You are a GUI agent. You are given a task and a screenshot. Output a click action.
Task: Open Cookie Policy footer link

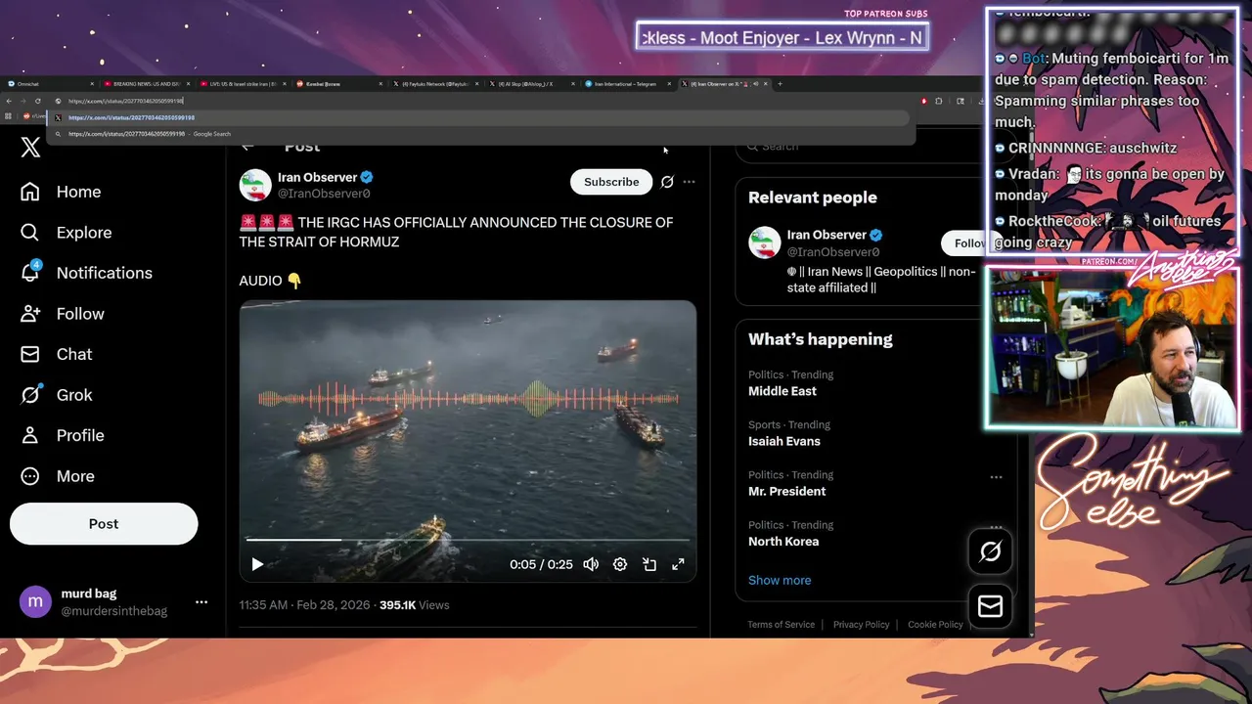pos(936,625)
